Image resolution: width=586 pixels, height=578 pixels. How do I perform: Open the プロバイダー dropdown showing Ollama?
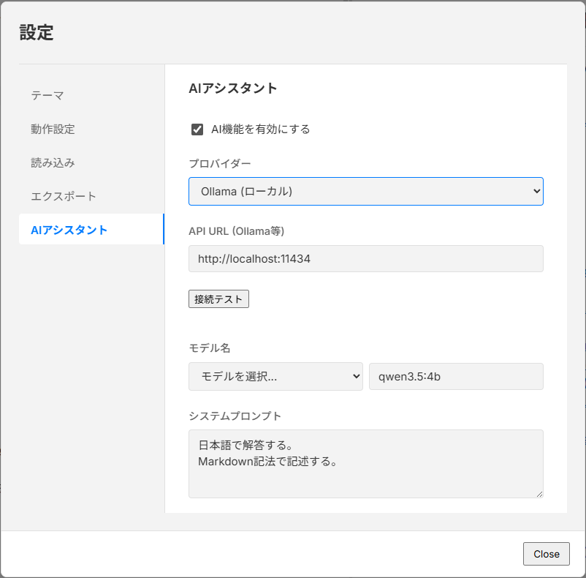[366, 191]
